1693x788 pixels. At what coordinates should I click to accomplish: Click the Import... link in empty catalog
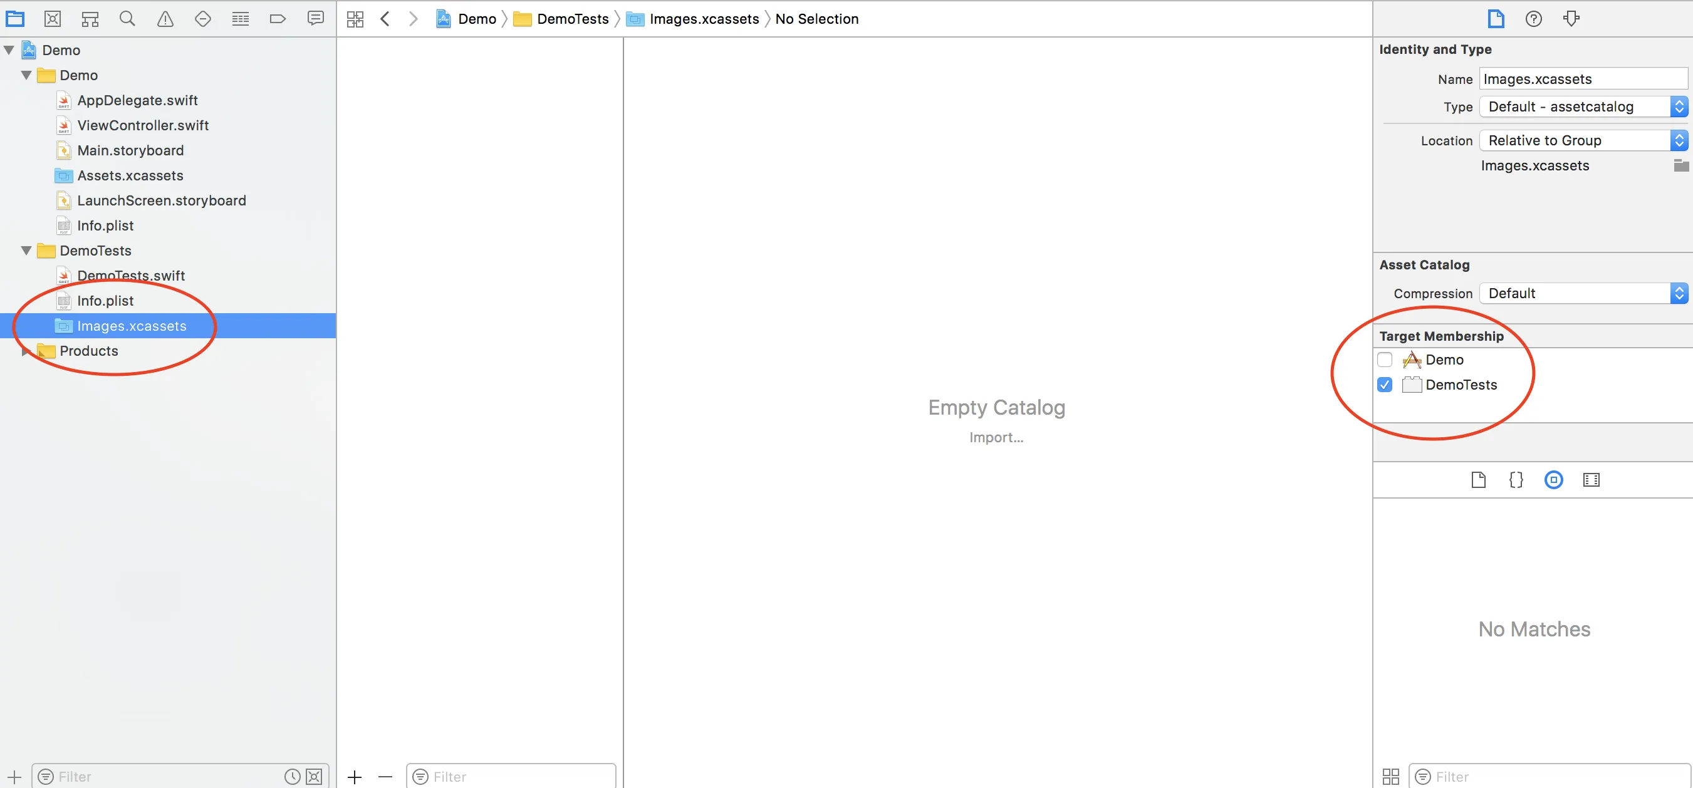996,437
